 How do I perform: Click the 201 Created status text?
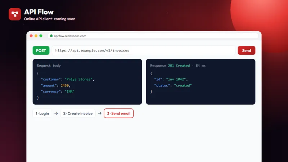(x=179, y=66)
